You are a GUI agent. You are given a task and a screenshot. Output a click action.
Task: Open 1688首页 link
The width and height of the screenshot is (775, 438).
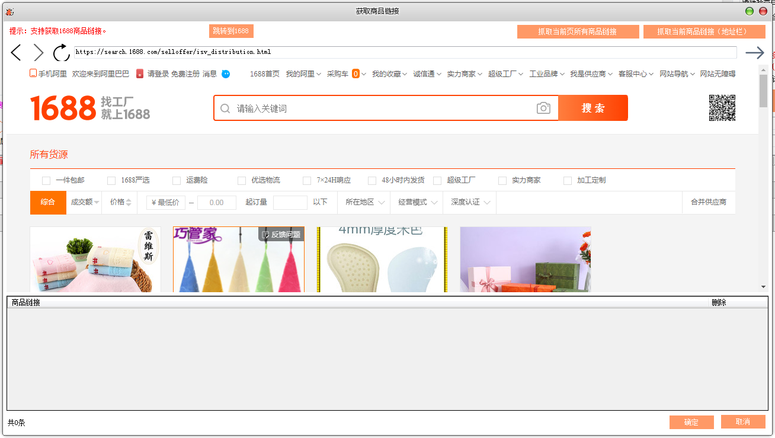[x=264, y=74]
